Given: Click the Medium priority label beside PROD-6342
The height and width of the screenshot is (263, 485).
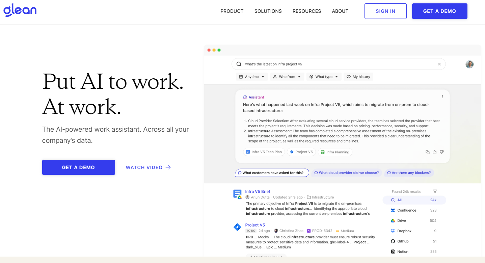Looking at the screenshot, I should coord(345,231).
